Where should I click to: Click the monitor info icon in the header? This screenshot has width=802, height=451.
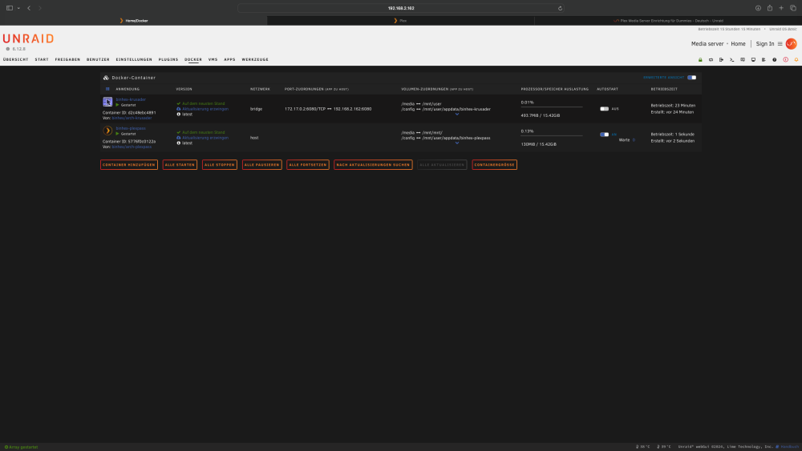[753, 60]
